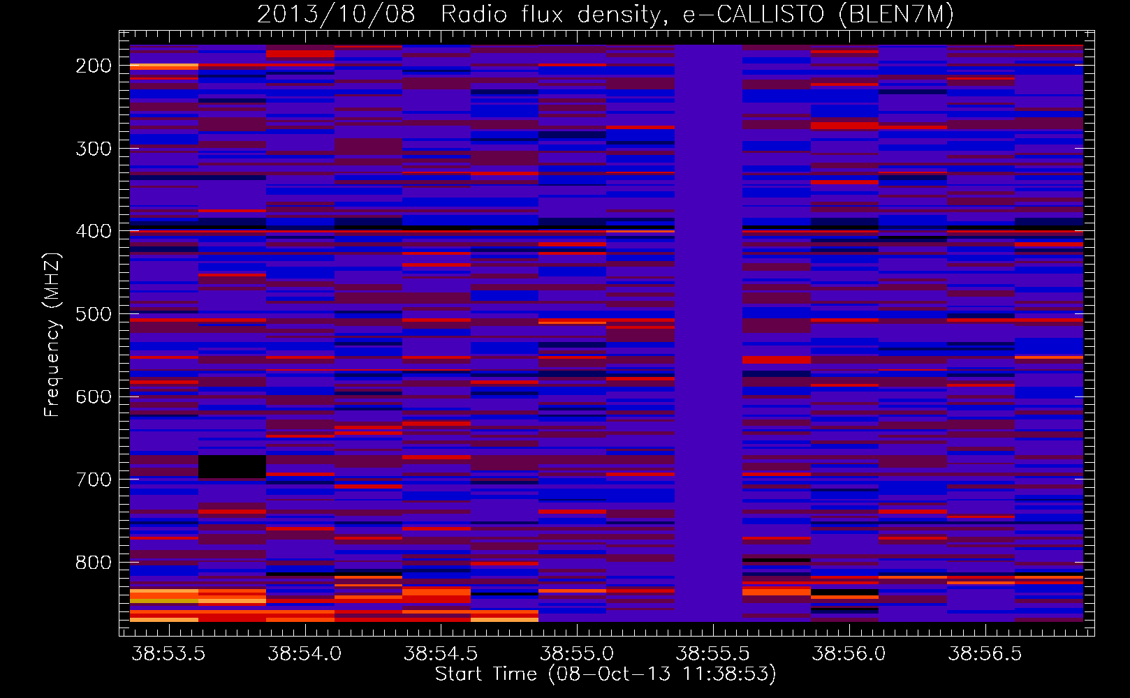Click the 400 frequency tick label
The height and width of the screenshot is (698, 1130).
click(x=94, y=231)
